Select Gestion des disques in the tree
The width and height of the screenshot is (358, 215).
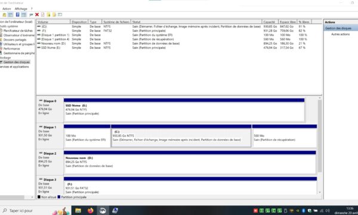(x=17, y=62)
